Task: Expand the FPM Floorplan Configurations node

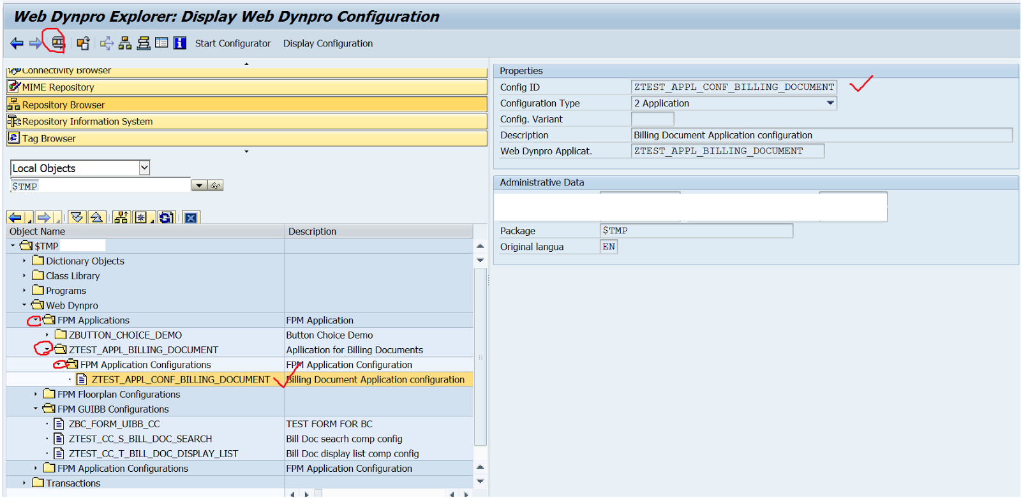Action: [x=36, y=394]
